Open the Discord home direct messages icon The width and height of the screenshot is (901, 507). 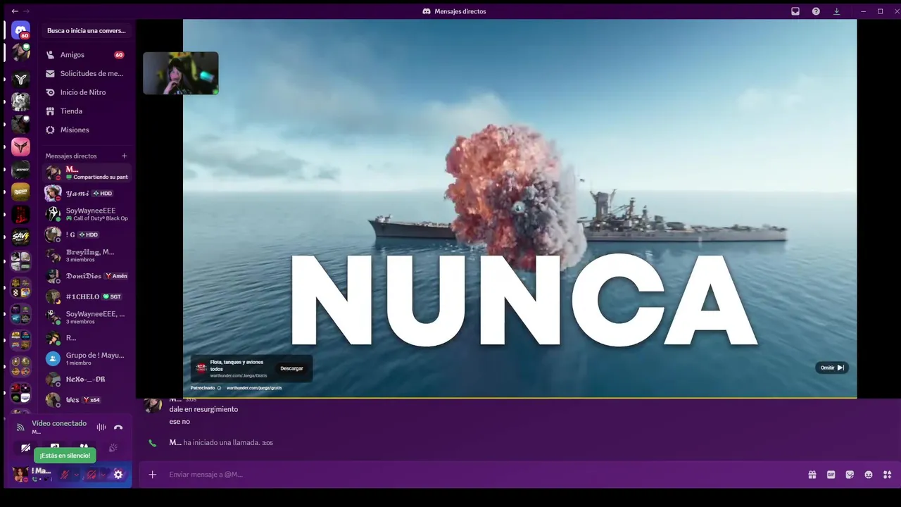point(20,30)
